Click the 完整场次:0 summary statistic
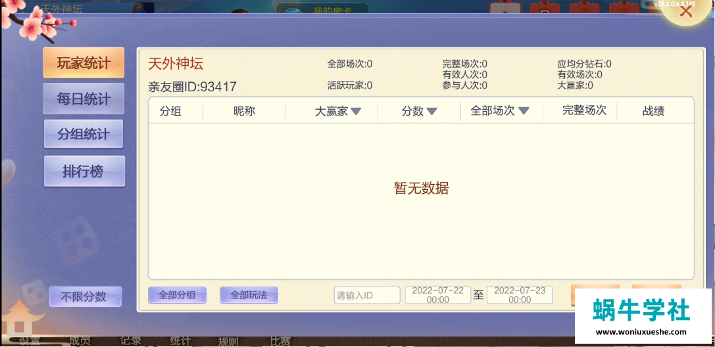Screen dimensions: 715x347 pos(464,64)
